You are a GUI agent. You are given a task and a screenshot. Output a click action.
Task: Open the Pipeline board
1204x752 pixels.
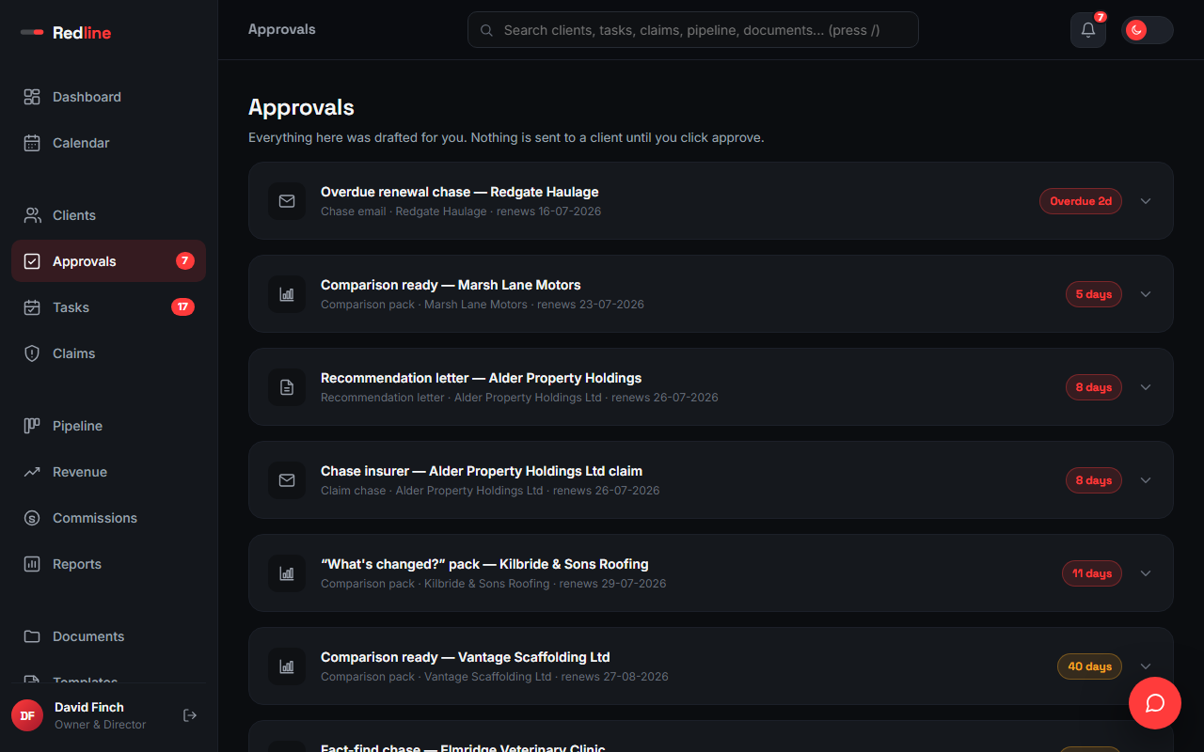pos(108,426)
